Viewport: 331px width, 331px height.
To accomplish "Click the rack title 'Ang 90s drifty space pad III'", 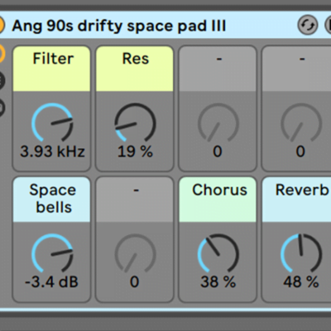I will point(119,26).
